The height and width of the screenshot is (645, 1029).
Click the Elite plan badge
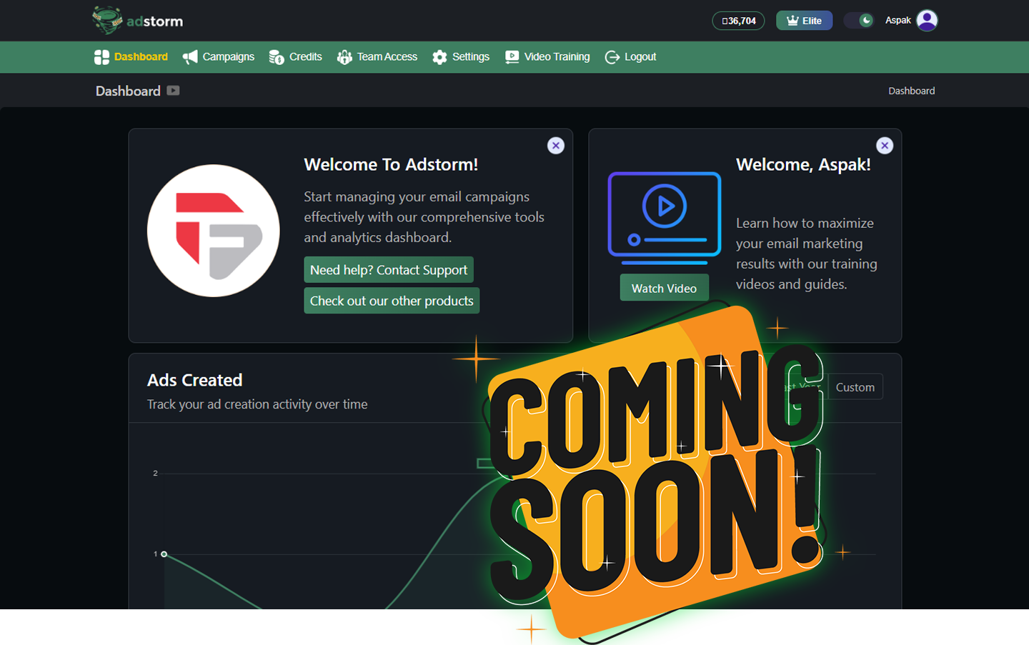[x=804, y=21]
